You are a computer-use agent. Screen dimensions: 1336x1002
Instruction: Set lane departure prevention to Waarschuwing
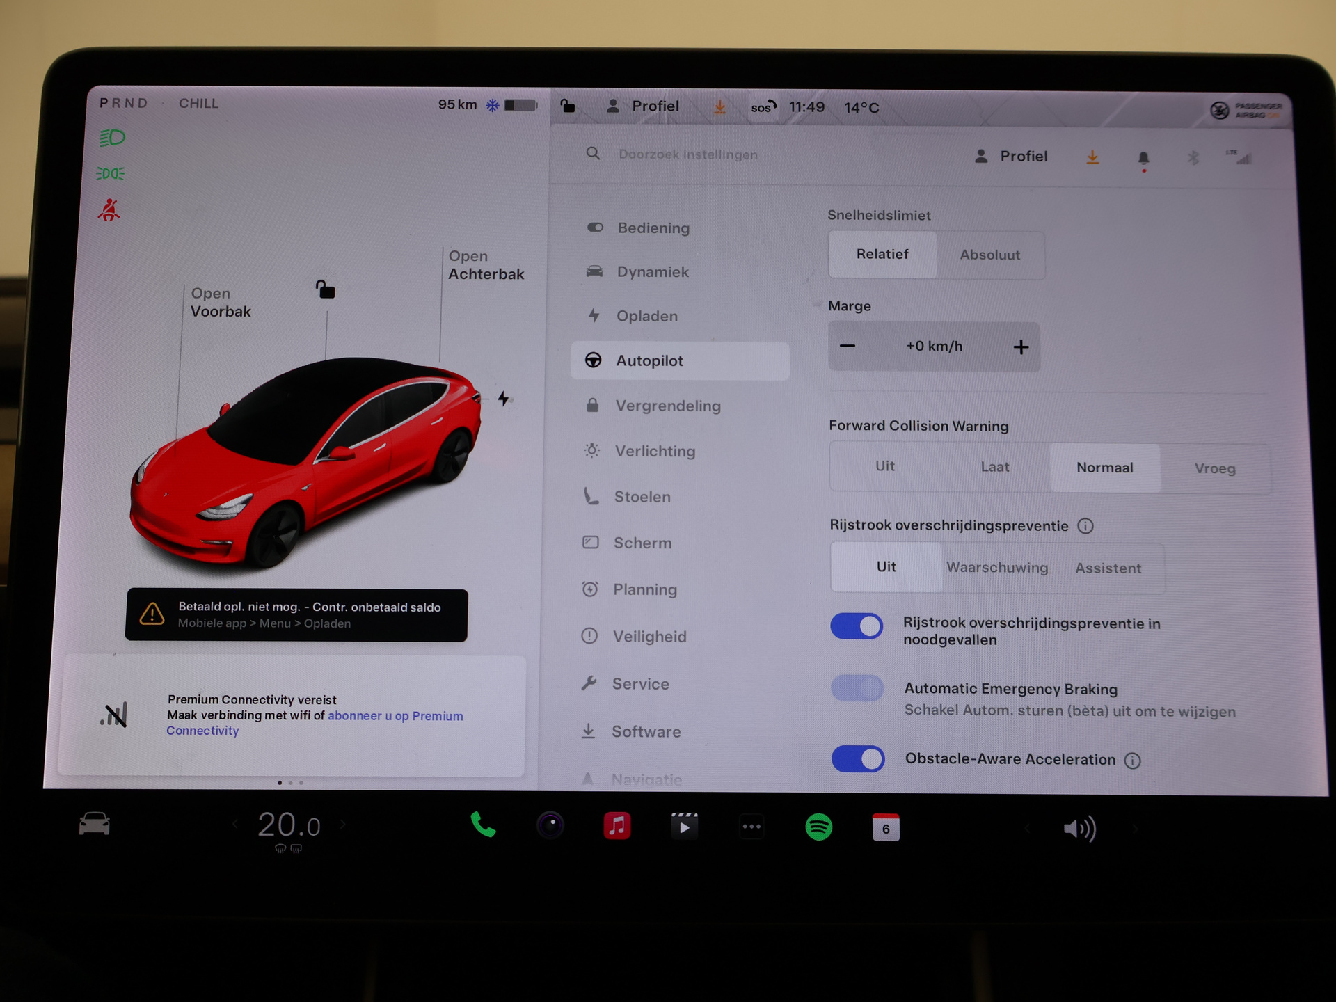click(x=997, y=568)
